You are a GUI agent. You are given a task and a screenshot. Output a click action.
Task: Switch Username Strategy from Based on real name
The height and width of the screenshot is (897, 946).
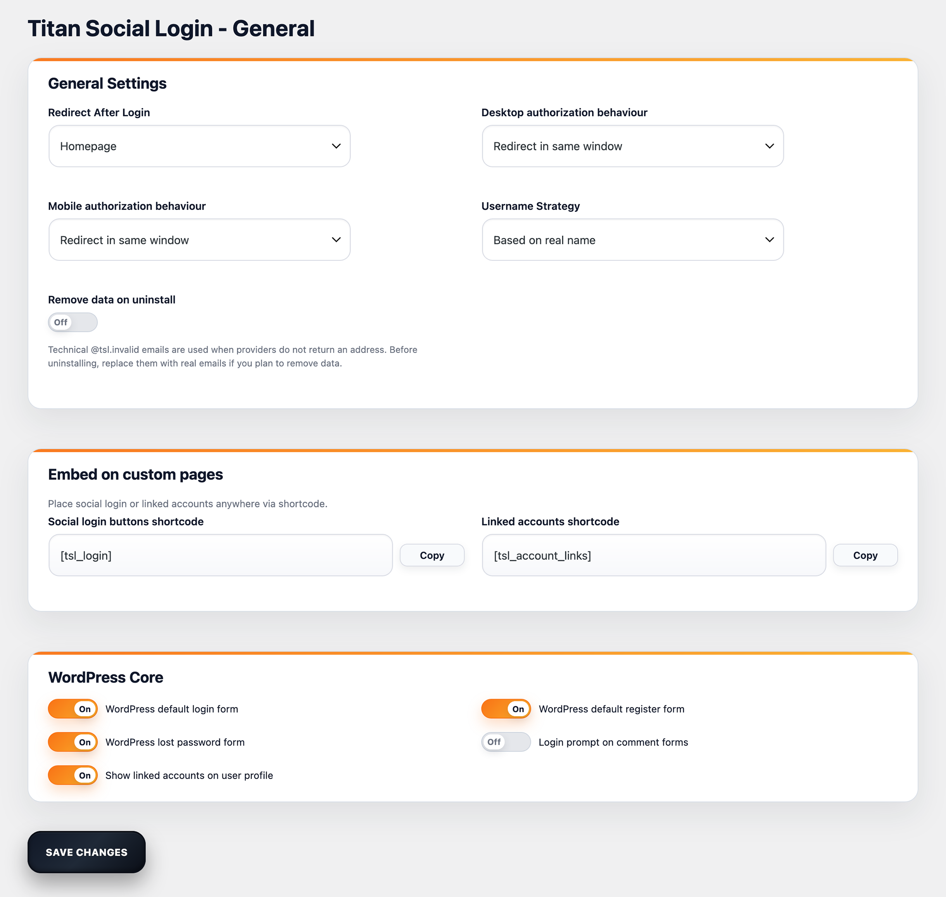[632, 240]
